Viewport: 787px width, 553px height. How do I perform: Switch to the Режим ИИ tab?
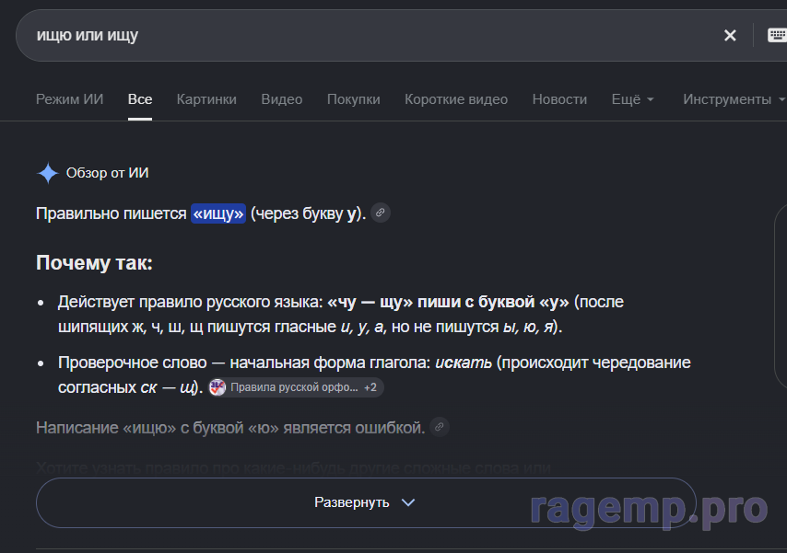tap(70, 99)
